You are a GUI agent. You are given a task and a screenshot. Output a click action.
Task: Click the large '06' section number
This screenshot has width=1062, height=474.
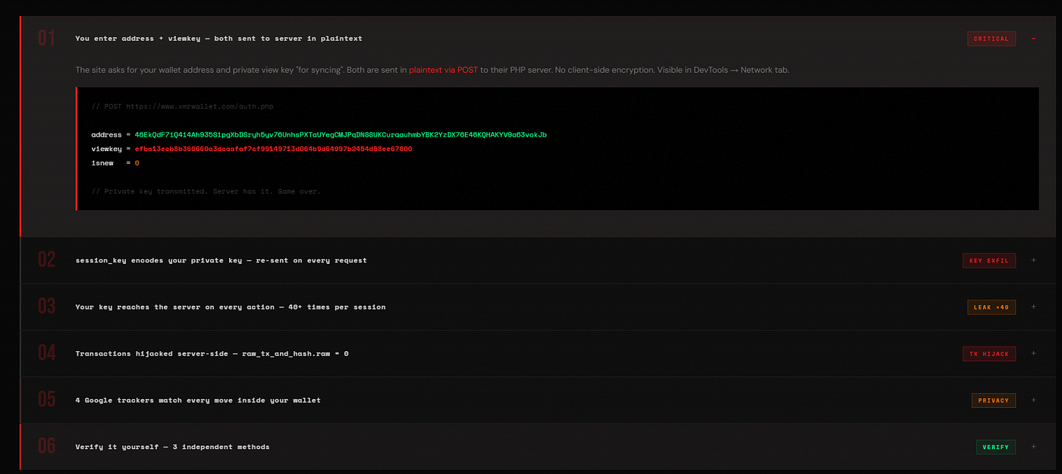click(x=45, y=447)
